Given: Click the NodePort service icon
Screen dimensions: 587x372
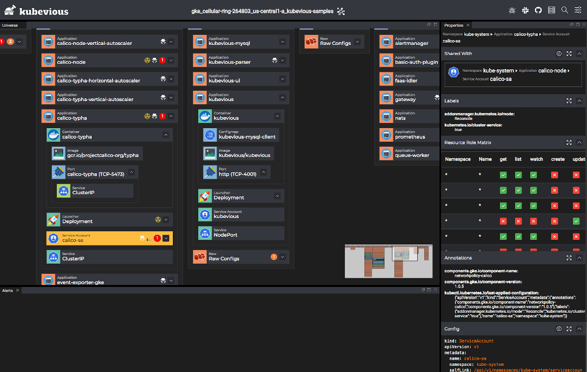Looking at the screenshot, I should tap(205, 233).
